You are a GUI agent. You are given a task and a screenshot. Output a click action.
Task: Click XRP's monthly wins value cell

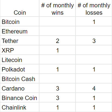point(57,50)
